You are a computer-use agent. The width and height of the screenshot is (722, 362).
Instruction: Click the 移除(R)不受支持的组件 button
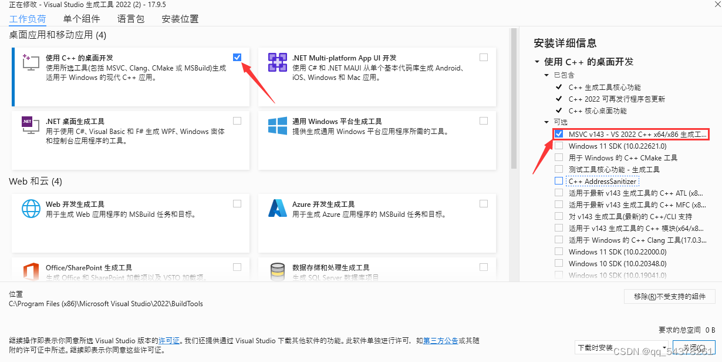pos(670,297)
